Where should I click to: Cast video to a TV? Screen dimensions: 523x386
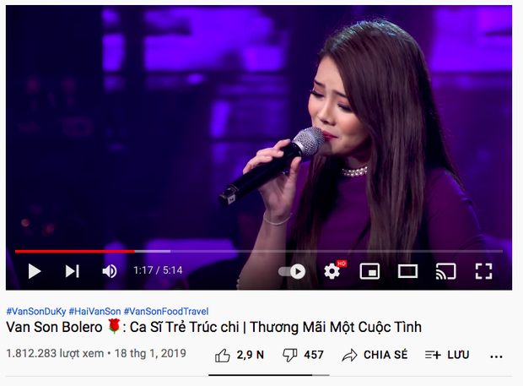point(445,271)
